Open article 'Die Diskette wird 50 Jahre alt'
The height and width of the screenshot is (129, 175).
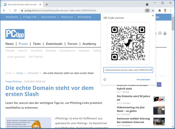[x=133, y=98]
